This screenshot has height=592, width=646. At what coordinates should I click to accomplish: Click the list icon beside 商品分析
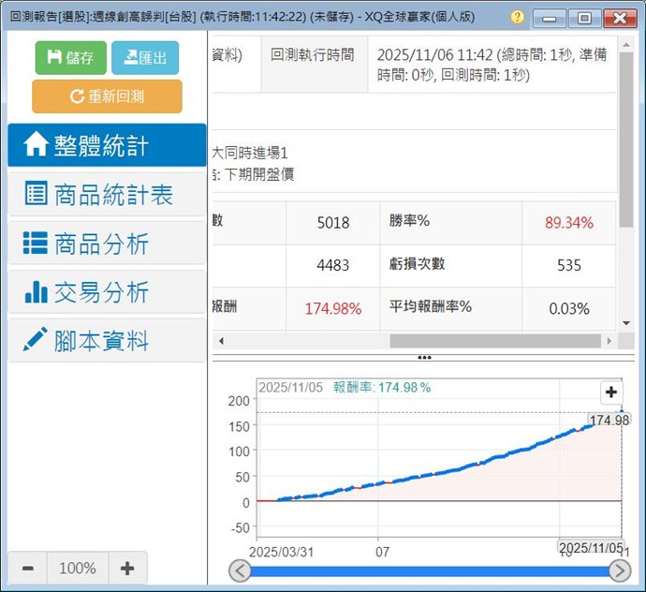[x=35, y=243]
